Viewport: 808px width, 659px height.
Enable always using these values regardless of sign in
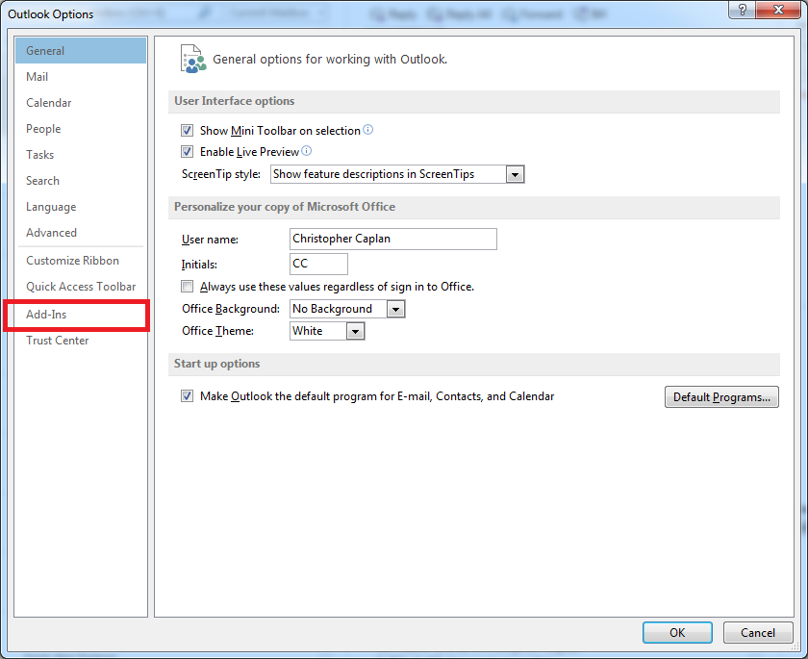(187, 286)
